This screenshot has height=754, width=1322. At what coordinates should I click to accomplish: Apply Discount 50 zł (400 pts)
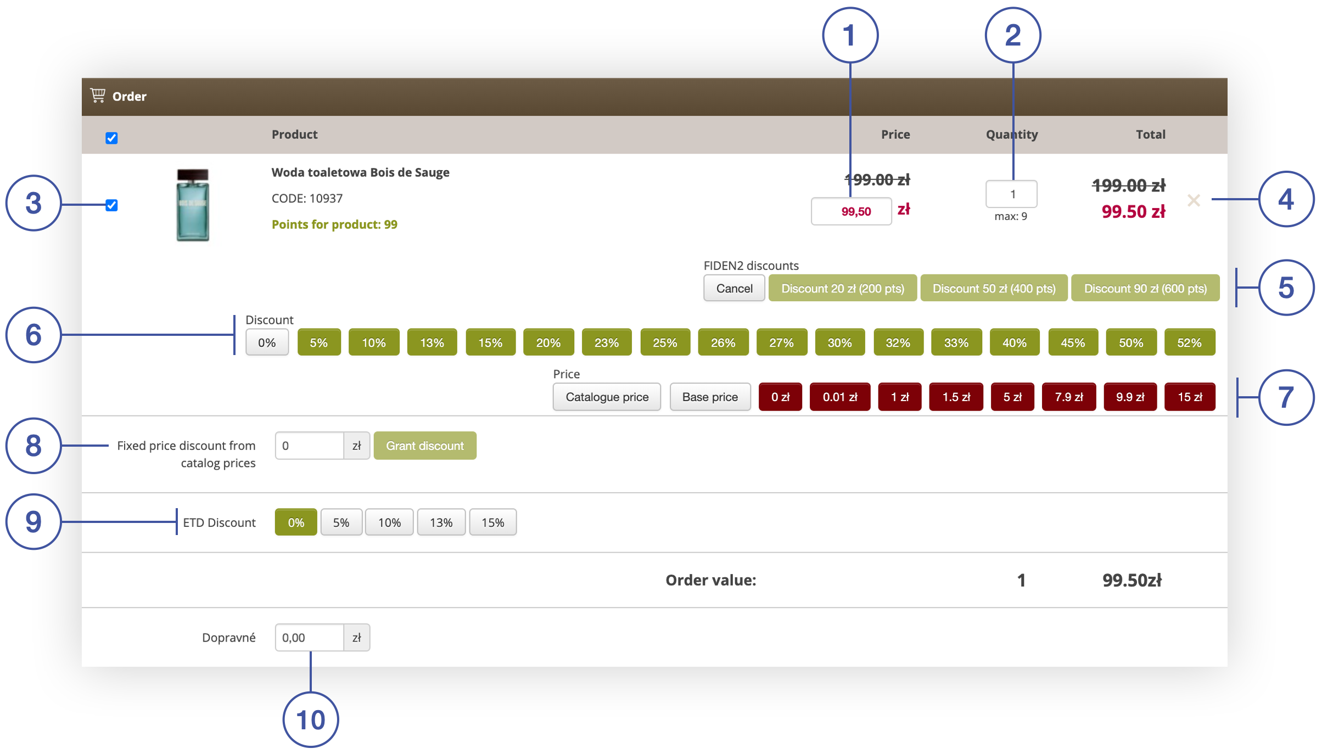[x=994, y=288]
